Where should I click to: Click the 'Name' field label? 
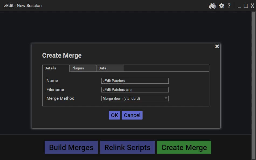coord(52,81)
